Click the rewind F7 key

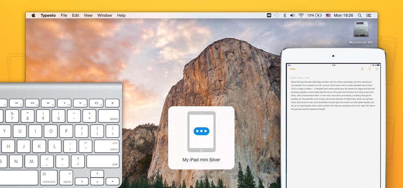16,103
